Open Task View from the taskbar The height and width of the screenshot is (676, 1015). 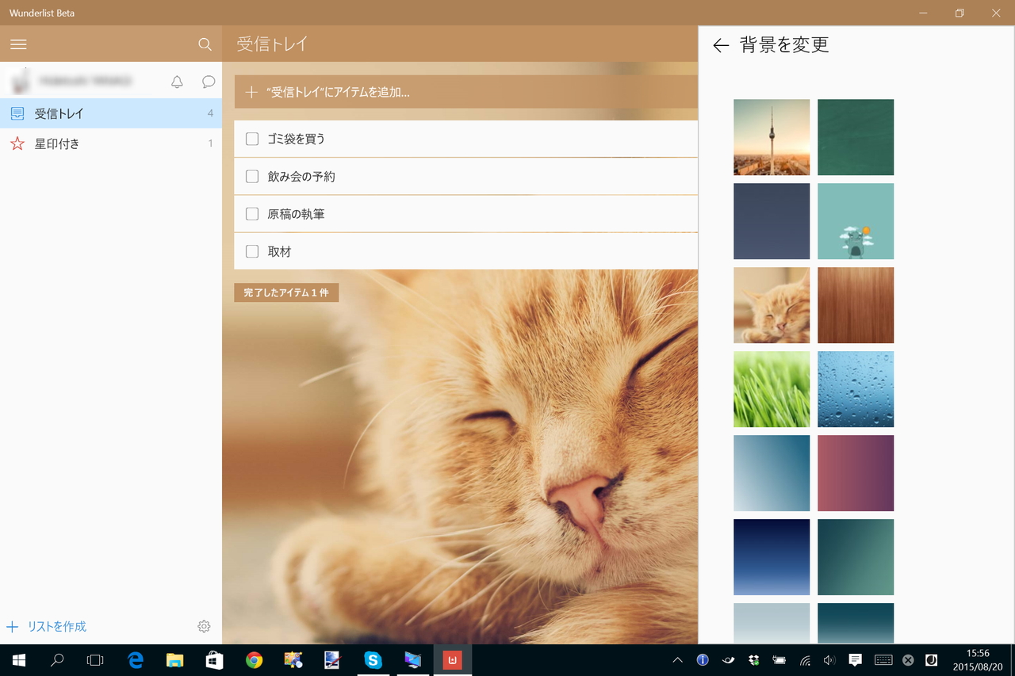pyautogui.click(x=95, y=659)
